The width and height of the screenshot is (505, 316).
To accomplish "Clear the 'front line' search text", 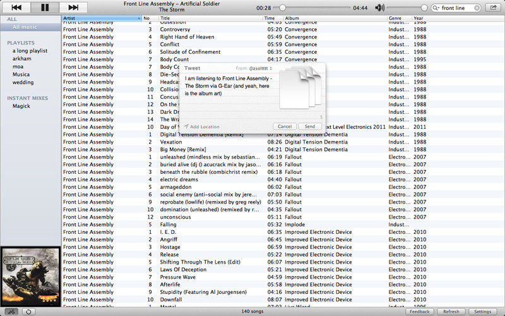I will click(477, 8).
